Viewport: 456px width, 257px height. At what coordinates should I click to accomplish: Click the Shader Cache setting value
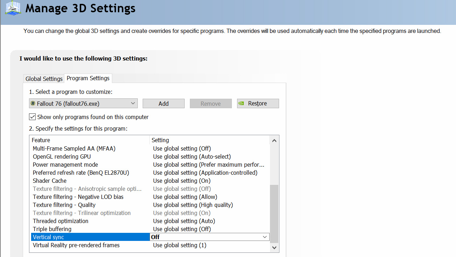(182, 181)
